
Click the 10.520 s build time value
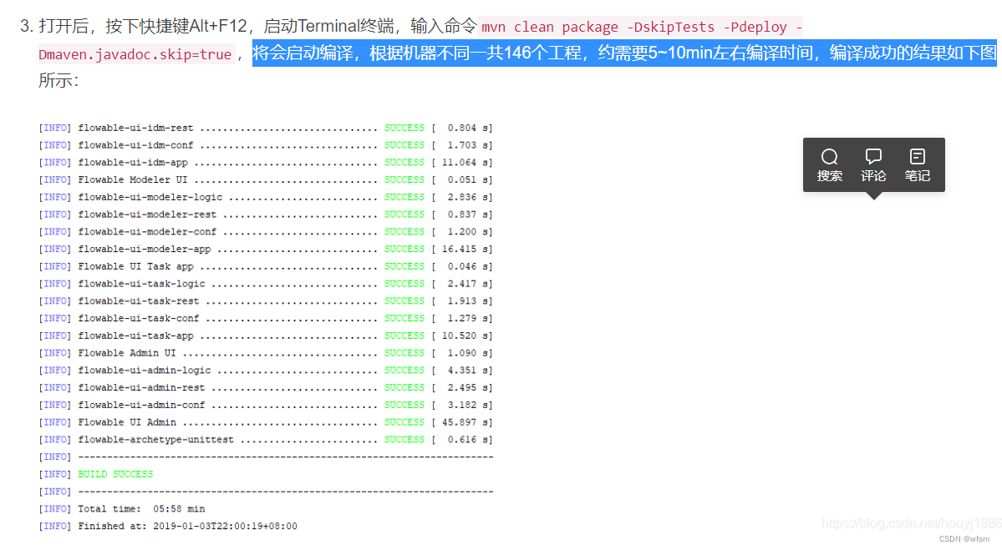point(465,336)
